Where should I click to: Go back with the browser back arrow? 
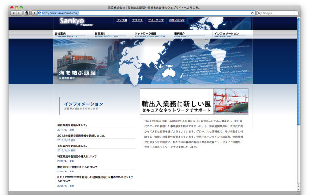(x=13, y=13)
